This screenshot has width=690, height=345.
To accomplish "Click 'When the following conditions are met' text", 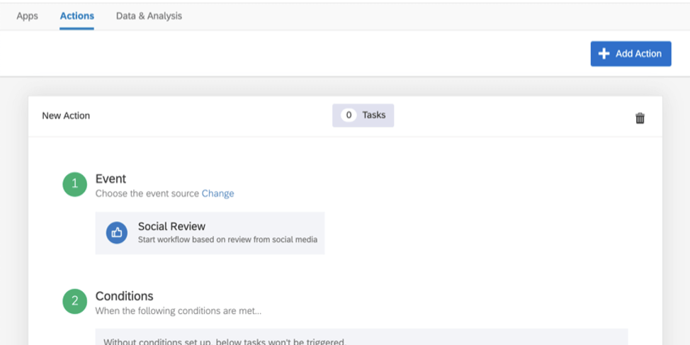I will click(x=179, y=310).
